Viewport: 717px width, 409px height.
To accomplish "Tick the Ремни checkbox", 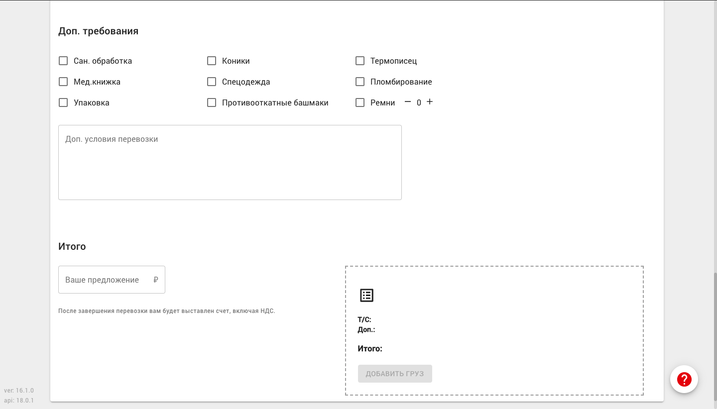I will (x=360, y=102).
